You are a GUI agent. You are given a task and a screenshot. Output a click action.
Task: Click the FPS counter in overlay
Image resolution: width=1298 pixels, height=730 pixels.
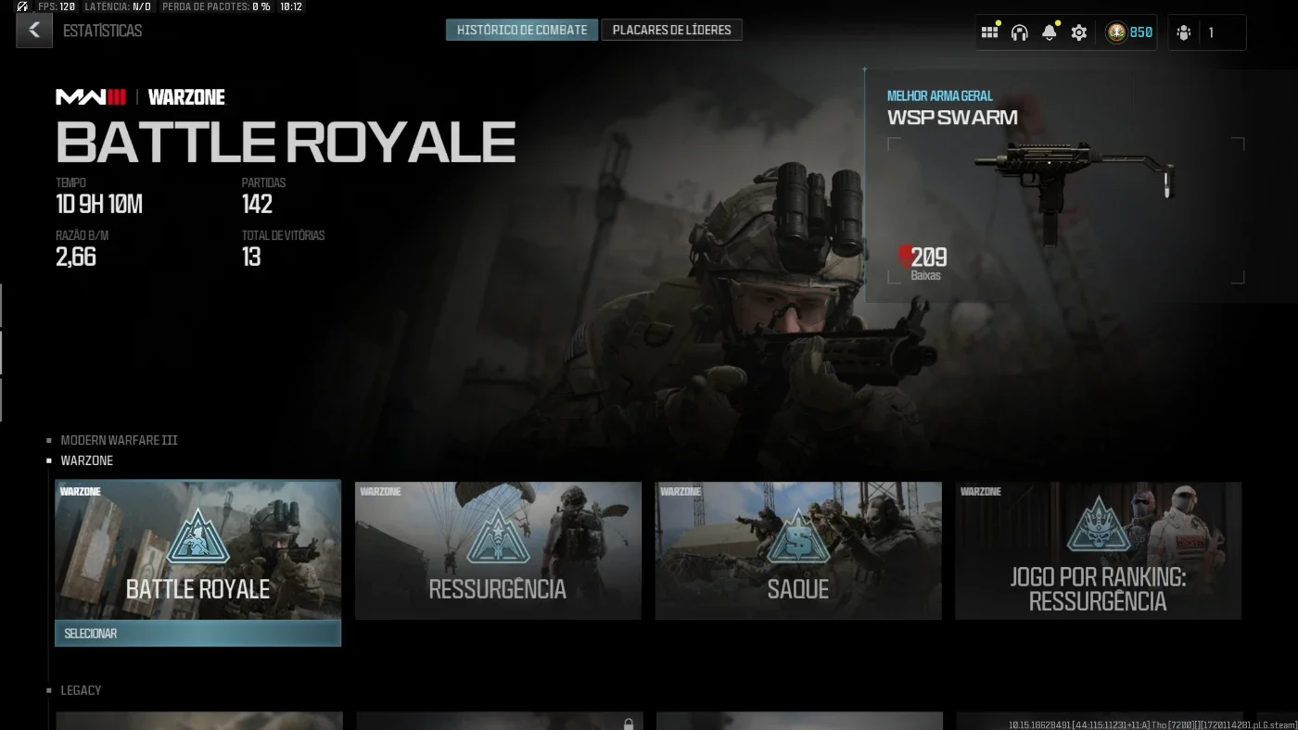(57, 6)
